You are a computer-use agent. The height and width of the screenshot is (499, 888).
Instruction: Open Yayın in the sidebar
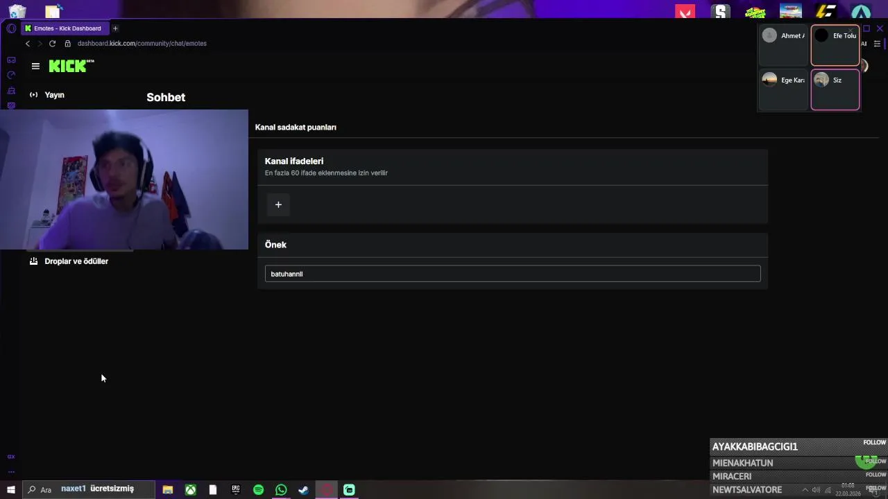47,95
